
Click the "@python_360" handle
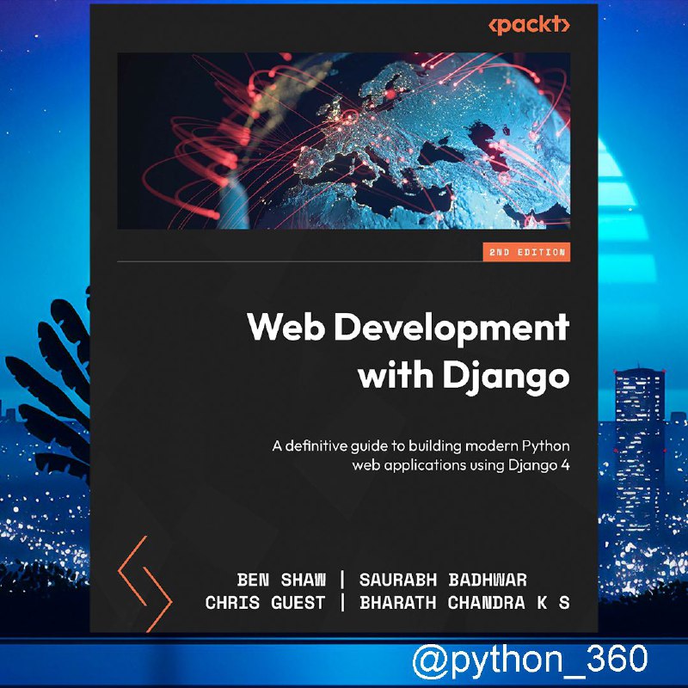click(530, 660)
